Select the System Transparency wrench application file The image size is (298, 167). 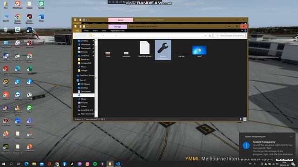[x=163, y=50]
